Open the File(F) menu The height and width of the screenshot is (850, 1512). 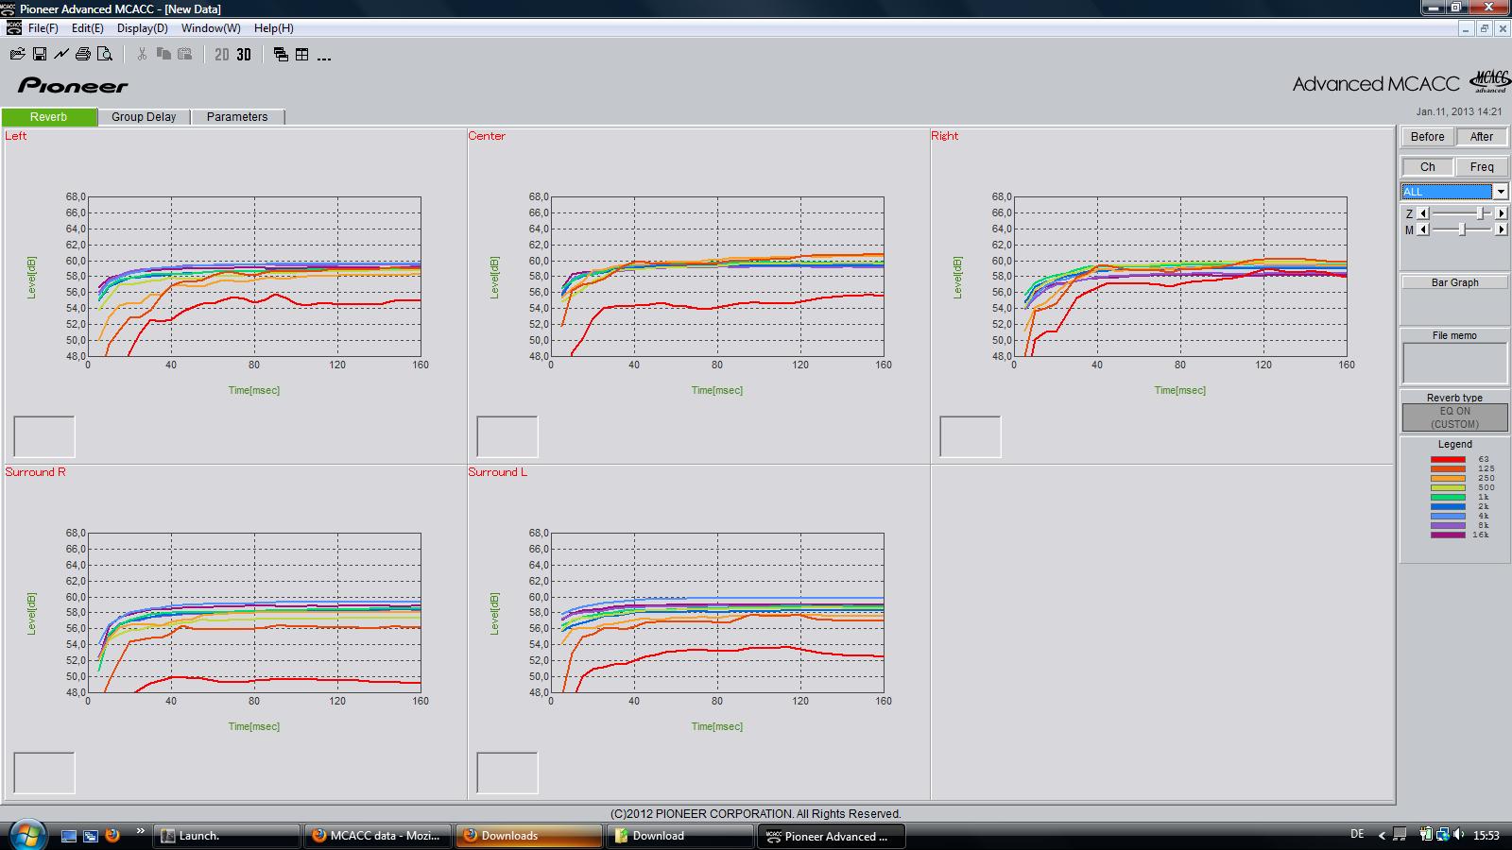coord(43,28)
